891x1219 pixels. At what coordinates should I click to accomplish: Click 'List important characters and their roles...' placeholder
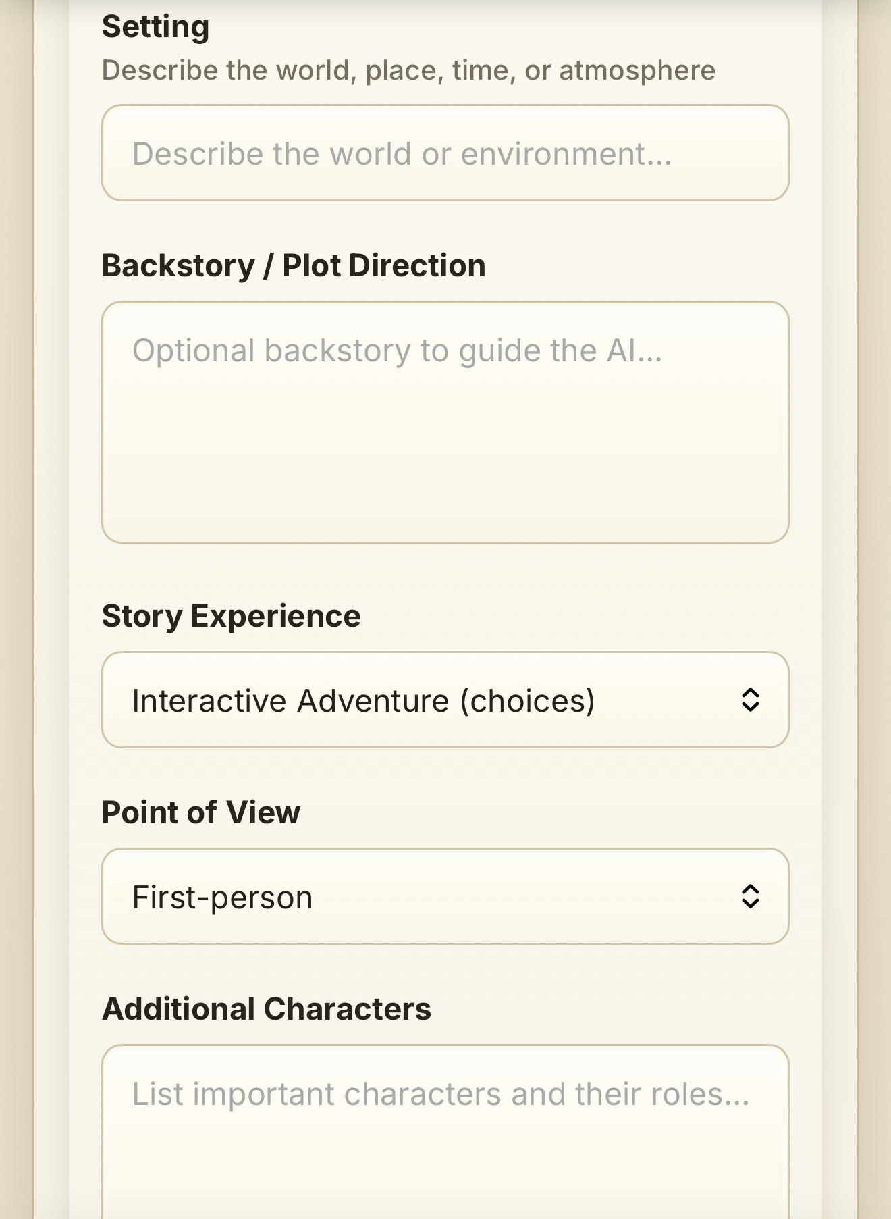pyautogui.click(x=440, y=1094)
